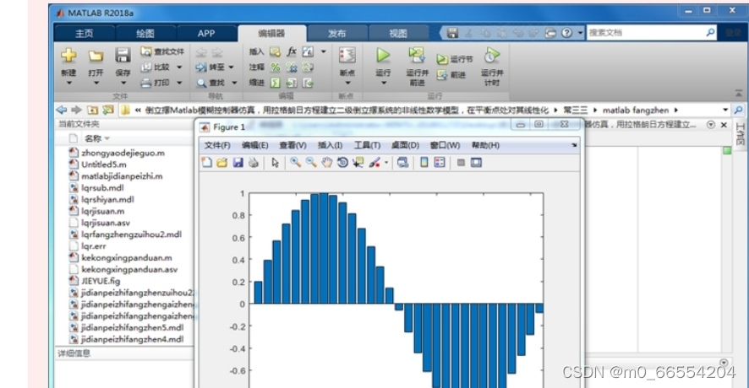Click the link plot icon
Viewport: 749px width, 388px height.
point(402,163)
